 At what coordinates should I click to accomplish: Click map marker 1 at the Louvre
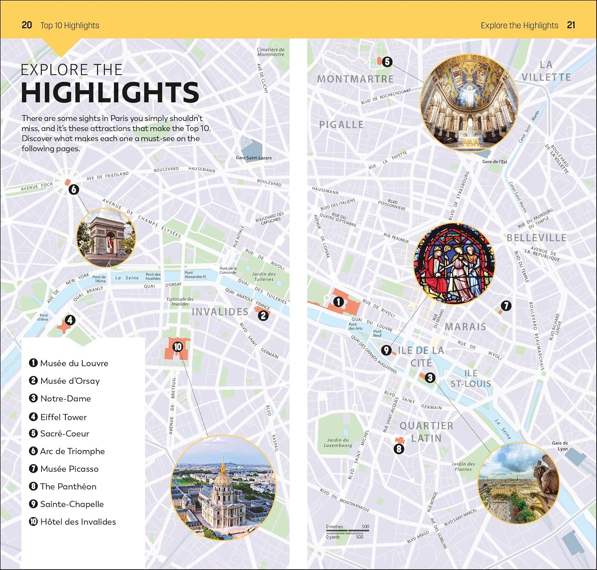(338, 302)
